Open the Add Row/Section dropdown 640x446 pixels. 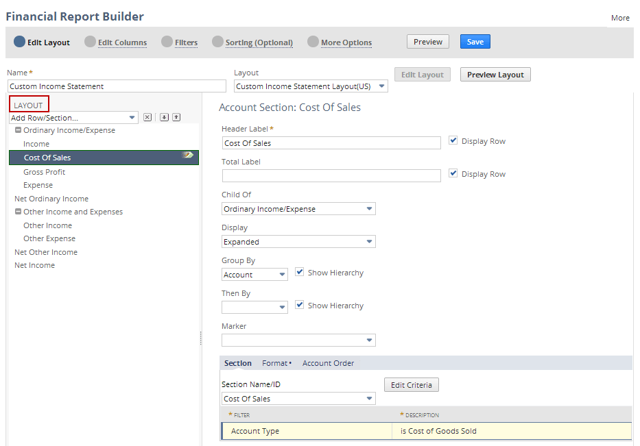pos(74,118)
